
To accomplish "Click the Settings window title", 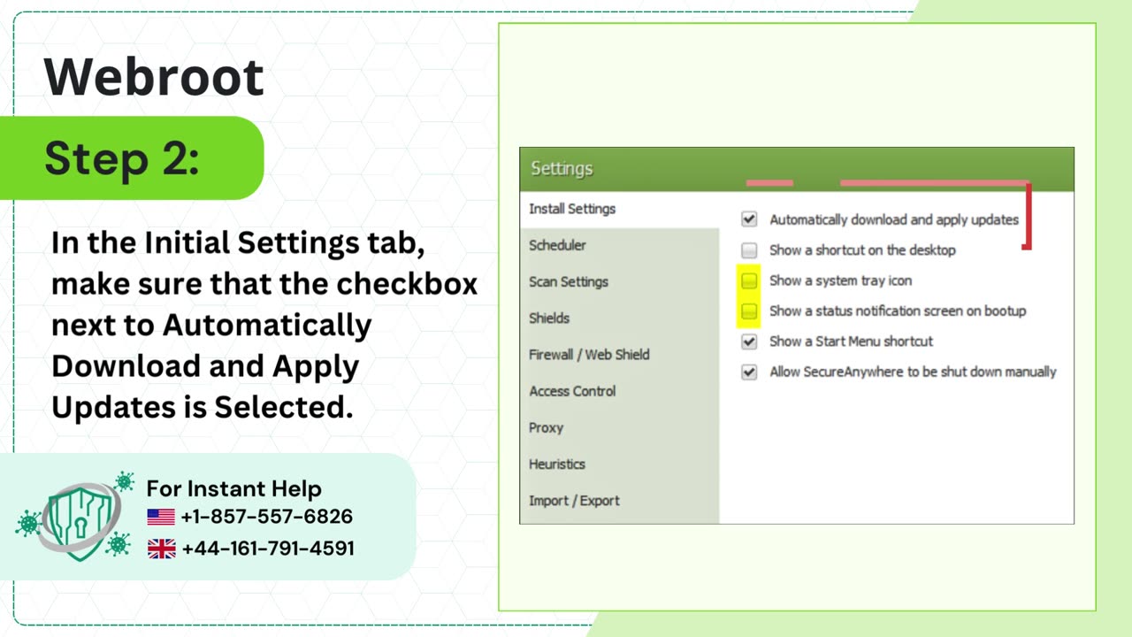I will 562,169.
